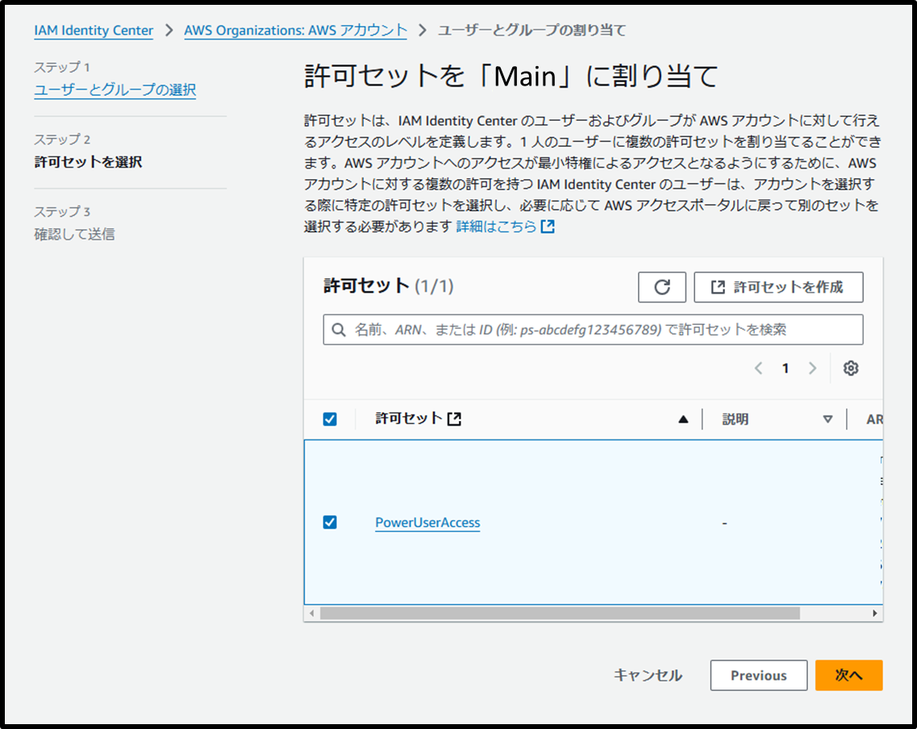This screenshot has width=917, height=729.
Task: Go to previous page chevron in pagination
Action: point(758,369)
